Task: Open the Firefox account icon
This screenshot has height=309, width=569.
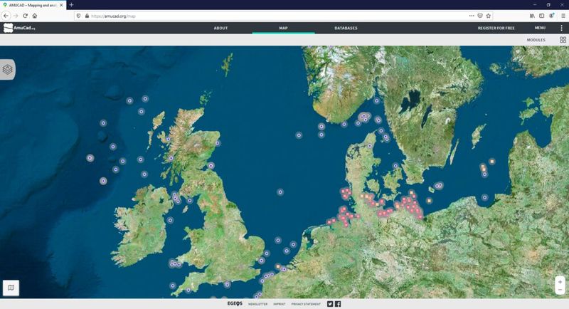Action: (552, 16)
